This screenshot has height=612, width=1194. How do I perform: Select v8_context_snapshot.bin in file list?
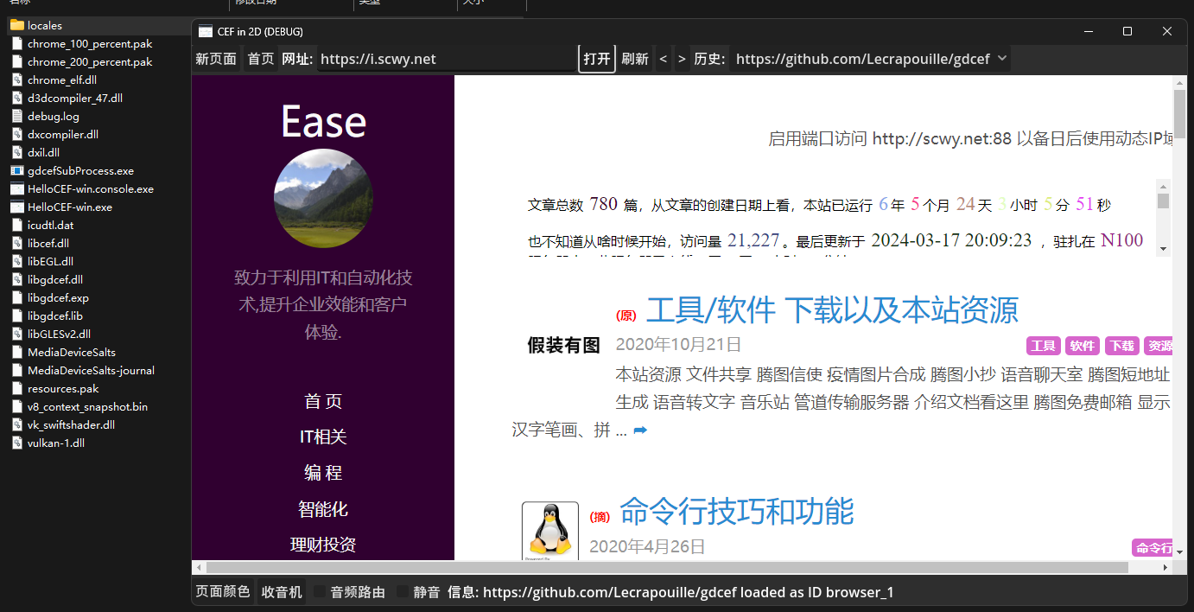[87, 407]
